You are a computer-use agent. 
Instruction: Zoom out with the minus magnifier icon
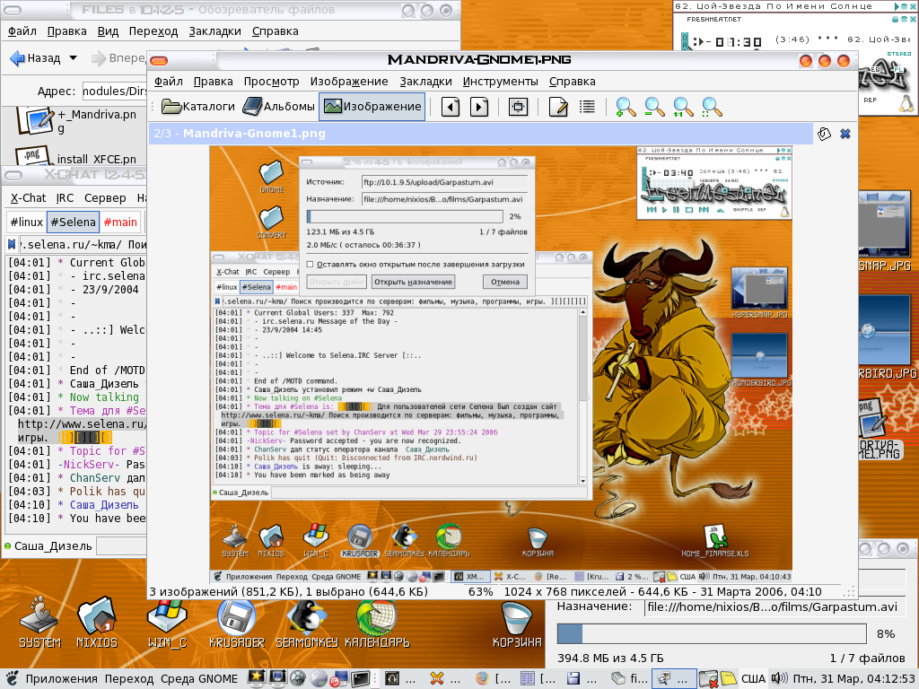(654, 108)
